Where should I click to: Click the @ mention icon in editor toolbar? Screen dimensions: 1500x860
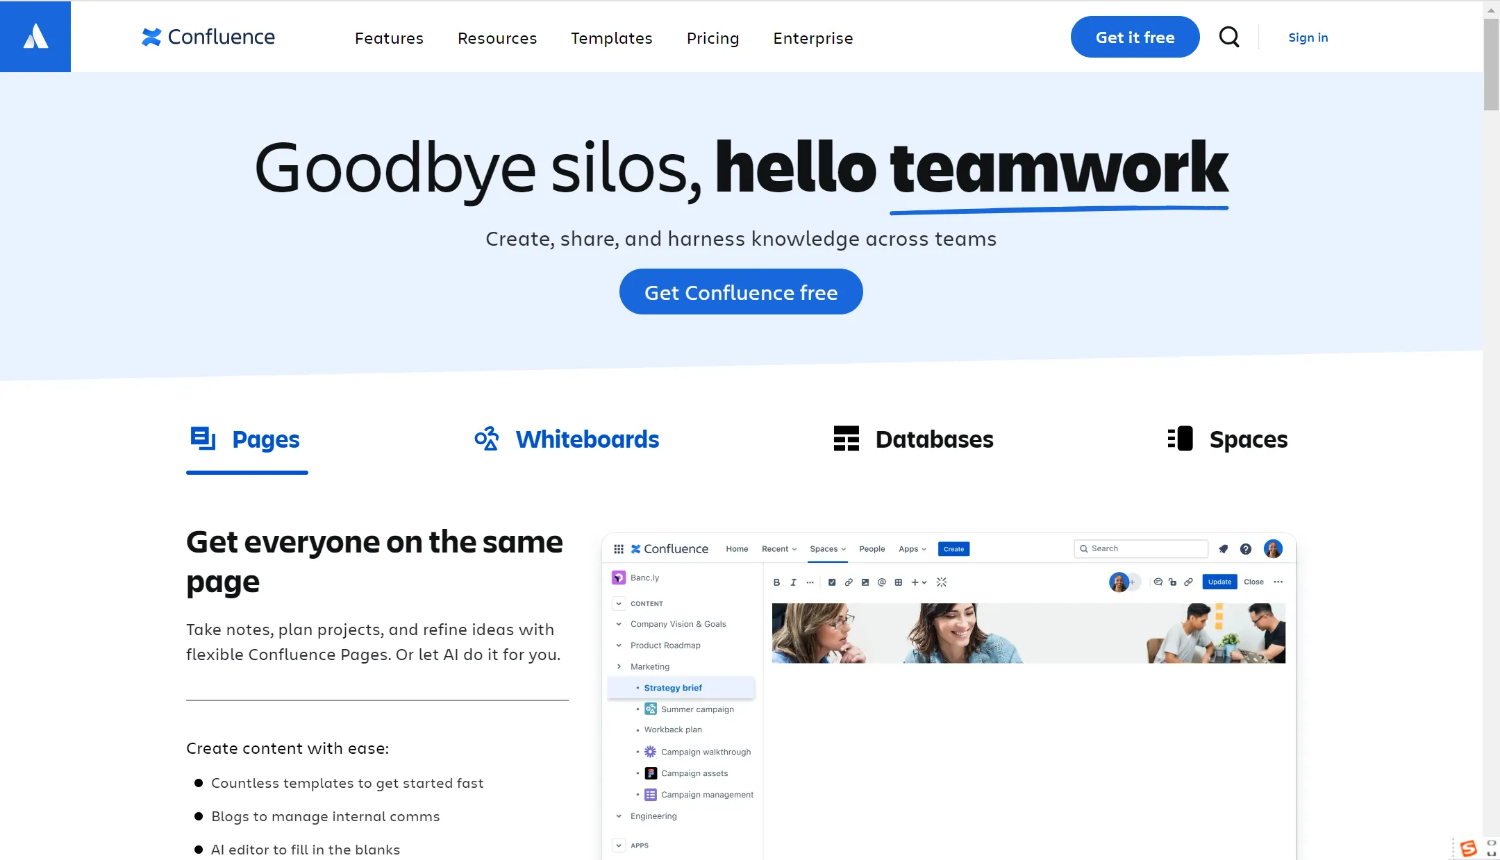click(x=882, y=582)
